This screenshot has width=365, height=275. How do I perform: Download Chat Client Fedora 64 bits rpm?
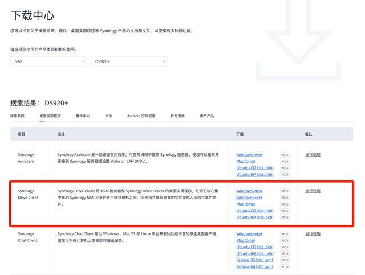pos(255,266)
